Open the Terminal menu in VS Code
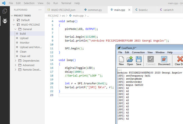This screenshot has height=124, width=183. (x=66, y=3)
